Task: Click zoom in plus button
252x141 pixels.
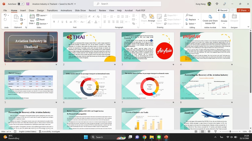Action: (x=240, y=131)
